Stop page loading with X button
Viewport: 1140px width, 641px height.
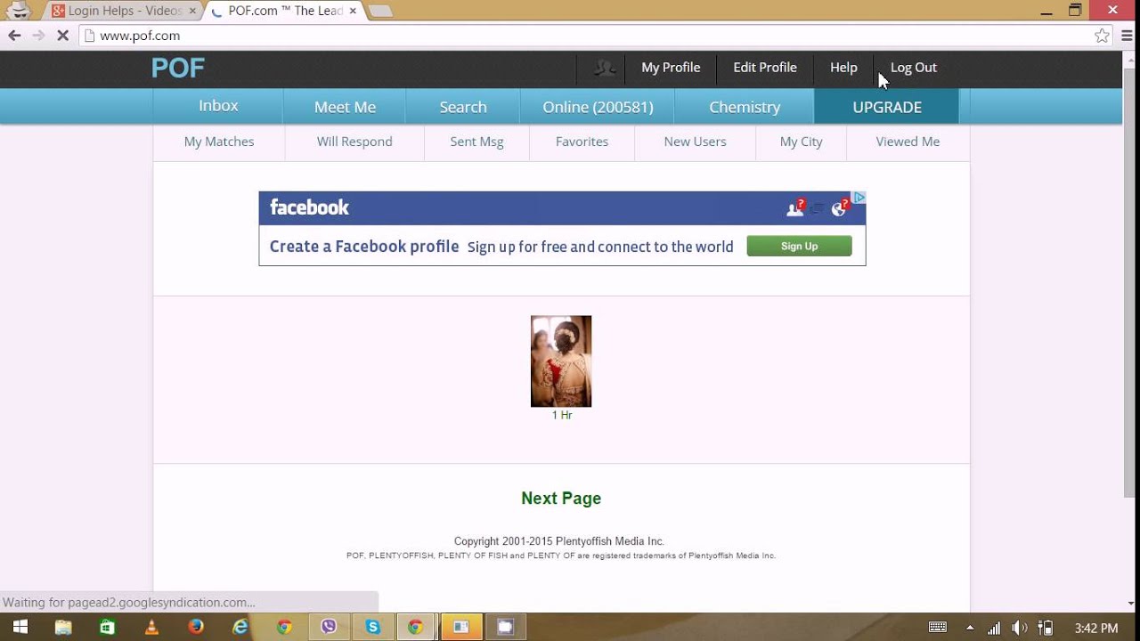pos(62,36)
